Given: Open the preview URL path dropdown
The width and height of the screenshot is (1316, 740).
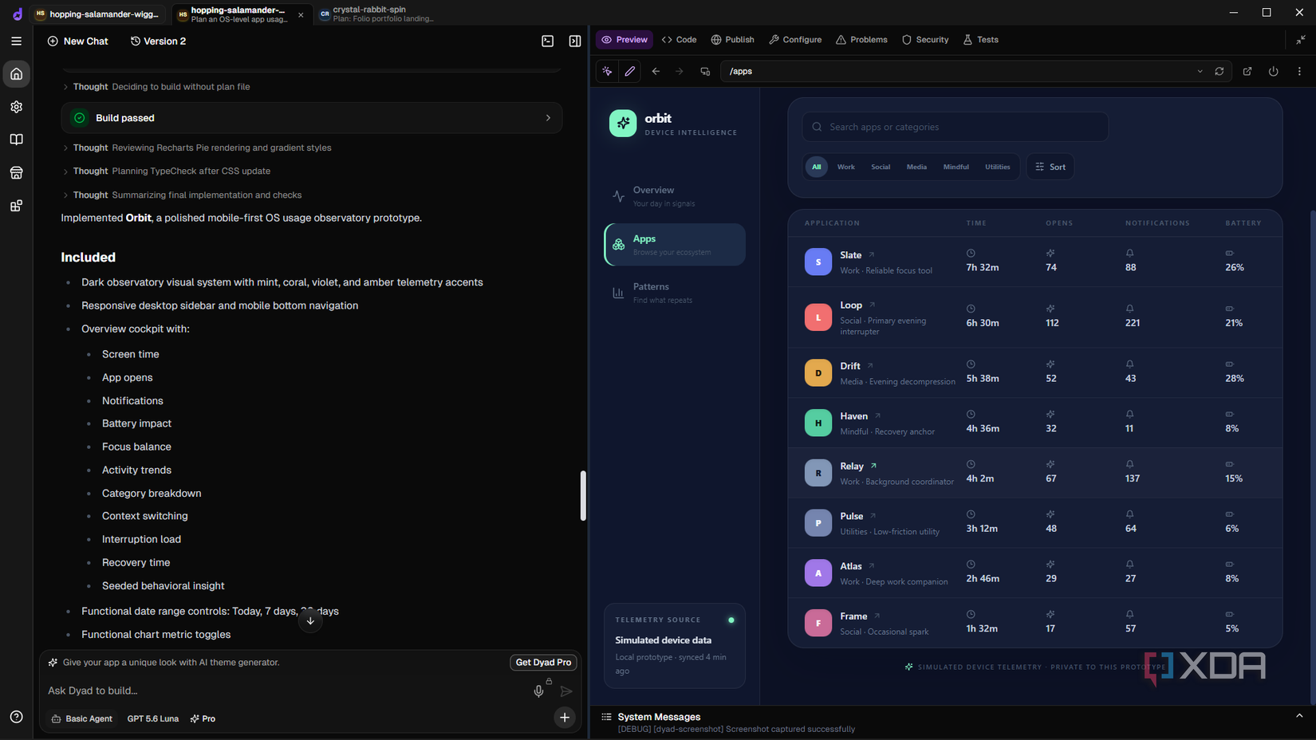Looking at the screenshot, I should (1200, 71).
